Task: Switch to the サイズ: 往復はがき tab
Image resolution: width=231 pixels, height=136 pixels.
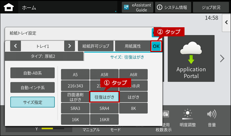Action: 123,57
